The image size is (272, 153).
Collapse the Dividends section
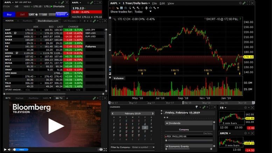coord(167,123)
